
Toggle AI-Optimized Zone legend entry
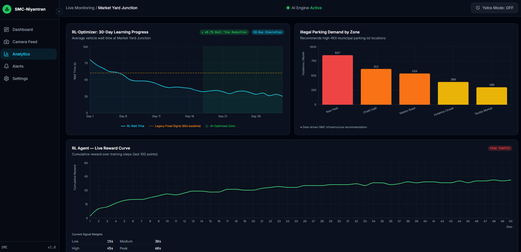220,126
